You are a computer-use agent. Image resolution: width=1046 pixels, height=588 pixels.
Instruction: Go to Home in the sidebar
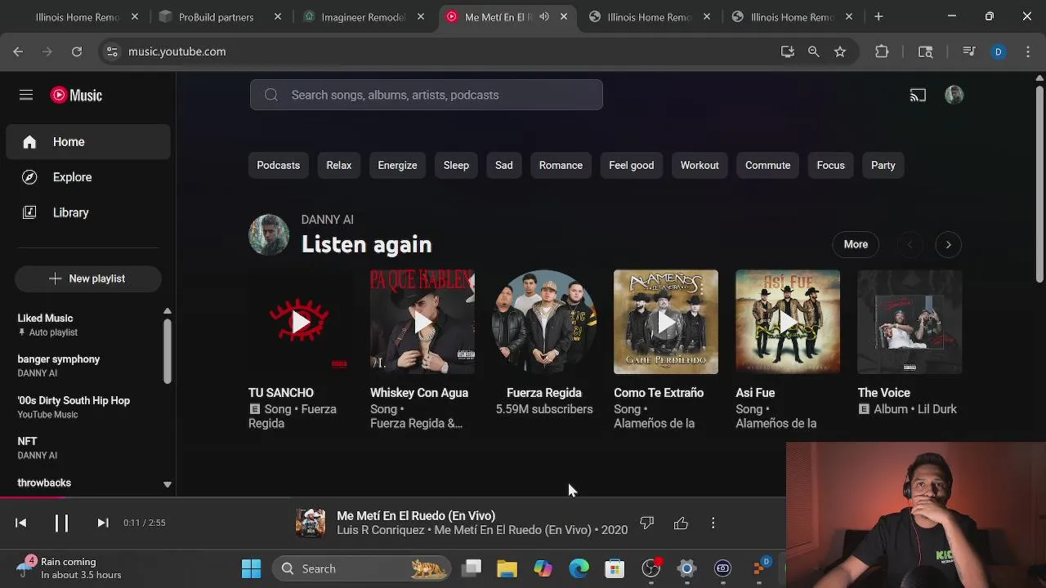click(x=88, y=142)
